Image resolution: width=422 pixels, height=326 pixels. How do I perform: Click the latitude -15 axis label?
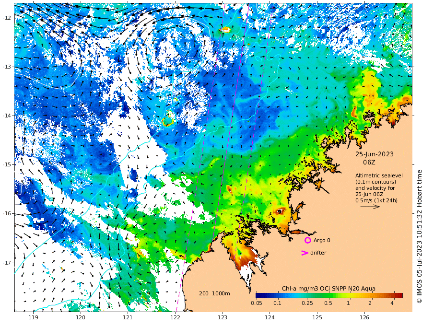(x=8, y=164)
